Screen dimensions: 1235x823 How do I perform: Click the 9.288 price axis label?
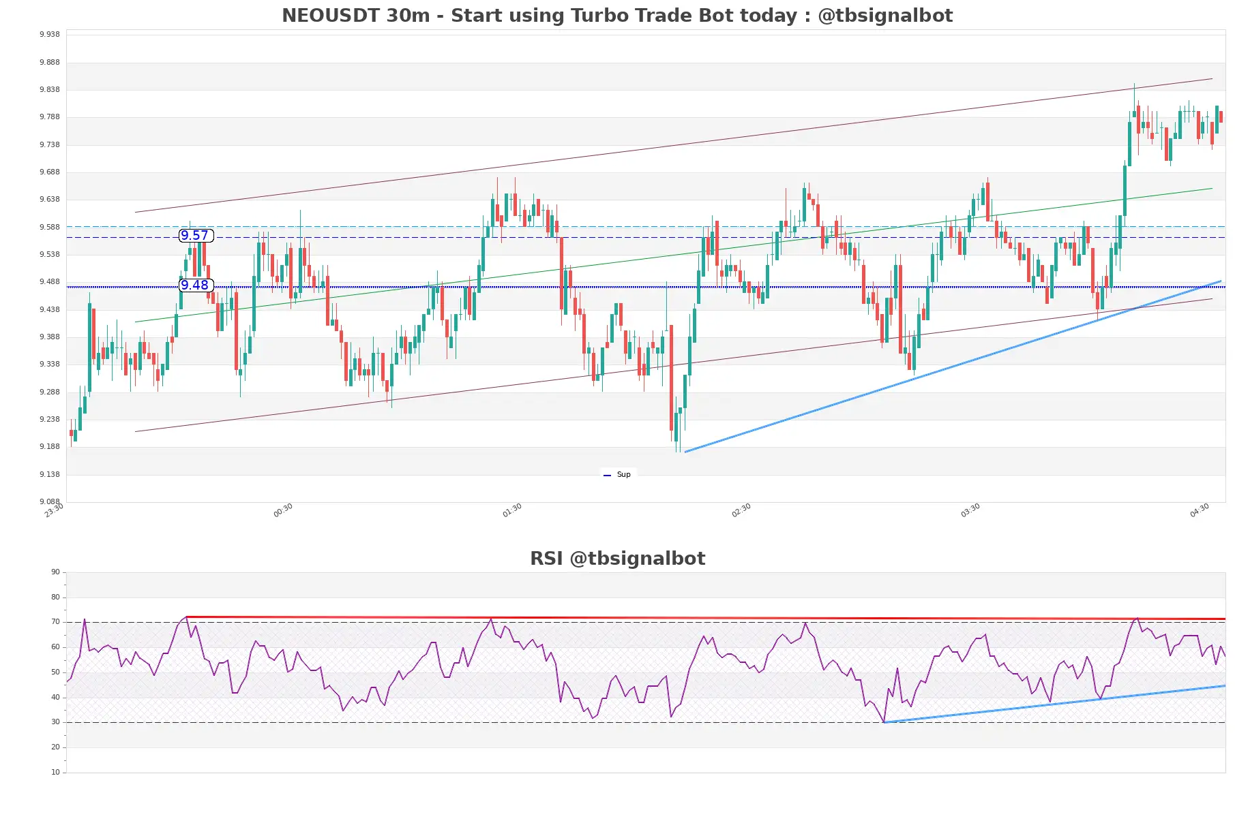(50, 392)
